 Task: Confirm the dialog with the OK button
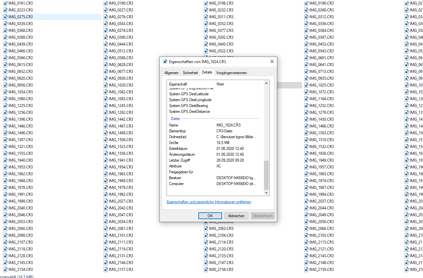click(x=210, y=216)
